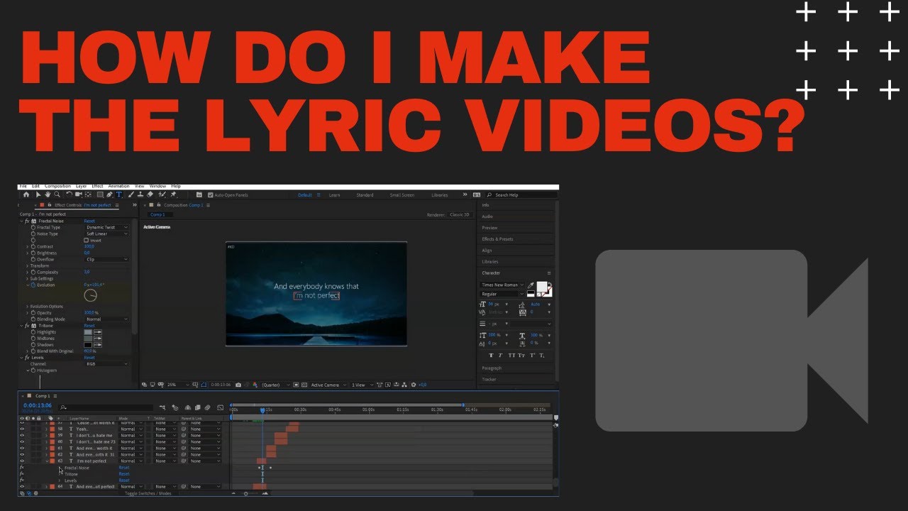This screenshot has width=908, height=511.
Task: Select the Roto Brush tool
Action: [162, 194]
